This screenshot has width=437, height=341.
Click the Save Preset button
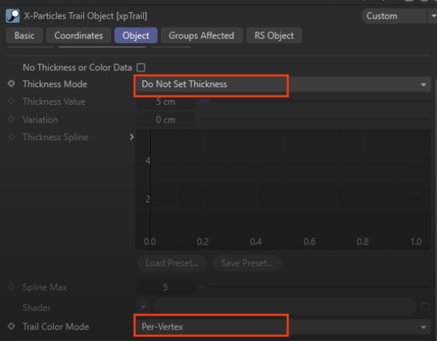247,263
